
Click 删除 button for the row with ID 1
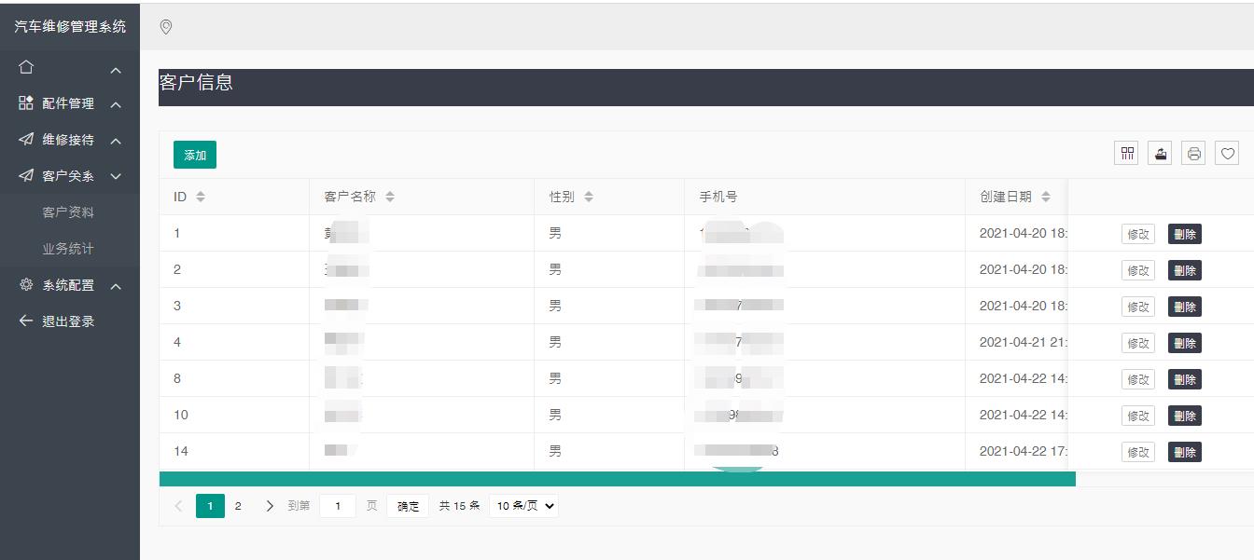pyautogui.click(x=1184, y=234)
